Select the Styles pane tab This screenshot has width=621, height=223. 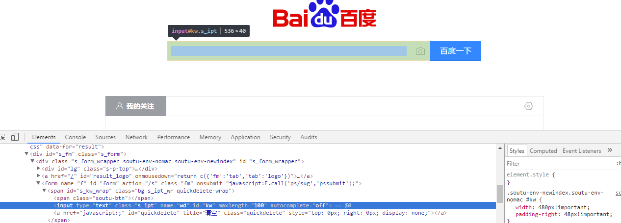click(x=517, y=151)
